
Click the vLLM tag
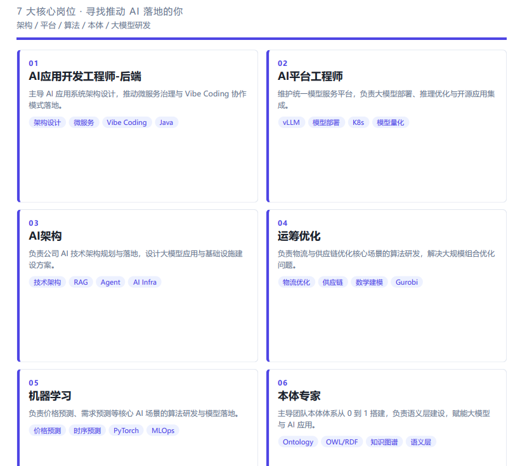coord(291,122)
